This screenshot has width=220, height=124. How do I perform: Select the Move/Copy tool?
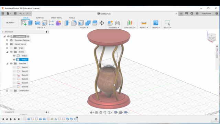point(102,23)
